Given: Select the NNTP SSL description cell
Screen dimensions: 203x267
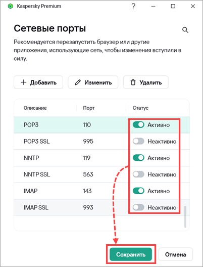Looking at the screenshot, I should point(37,174).
